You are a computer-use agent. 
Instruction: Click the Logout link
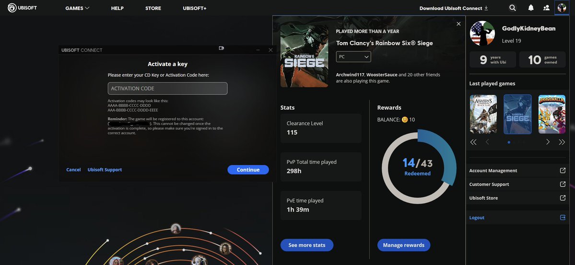(x=477, y=218)
